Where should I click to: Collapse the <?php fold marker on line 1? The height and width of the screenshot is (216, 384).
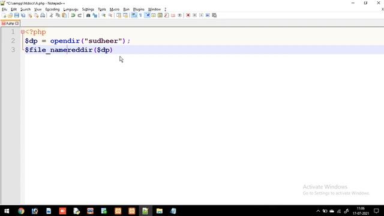23,32
